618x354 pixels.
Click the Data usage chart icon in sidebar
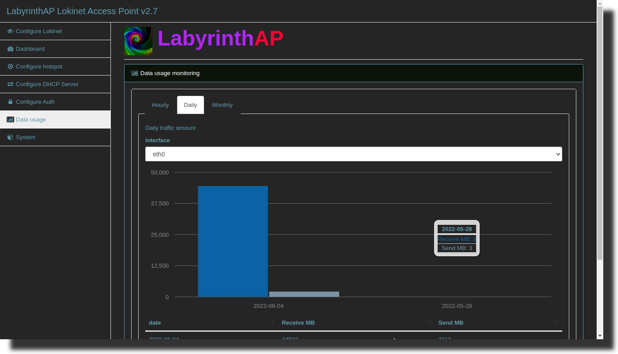tap(10, 120)
